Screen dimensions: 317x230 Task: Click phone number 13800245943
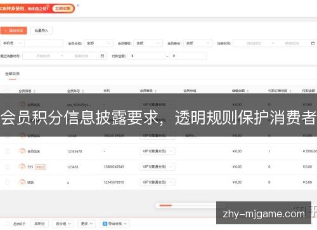pyautogui.click(x=113, y=166)
